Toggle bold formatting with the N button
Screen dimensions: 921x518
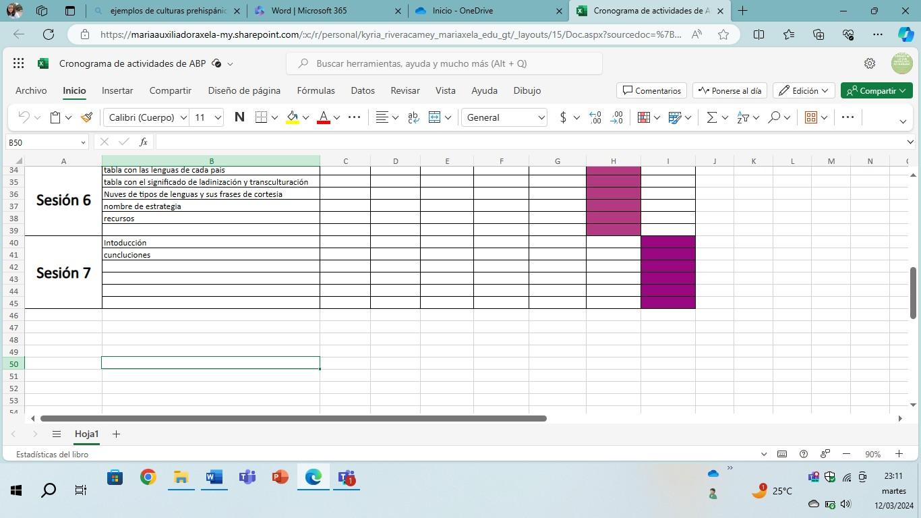coord(239,117)
